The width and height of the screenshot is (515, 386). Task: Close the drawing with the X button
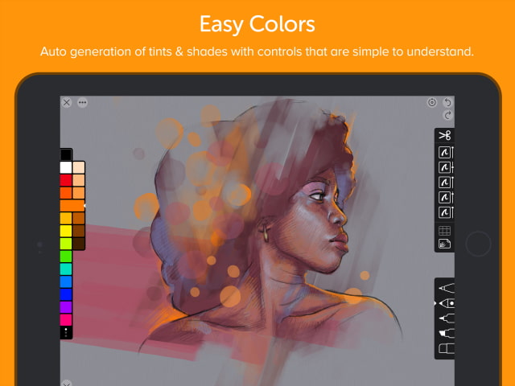pos(67,103)
